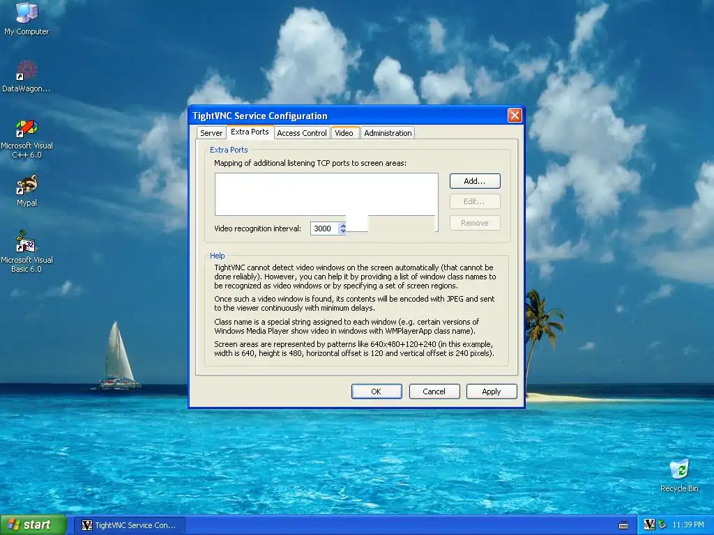Click the keyboard language bar icon
The width and height of the screenshot is (714, 535).
(623, 525)
